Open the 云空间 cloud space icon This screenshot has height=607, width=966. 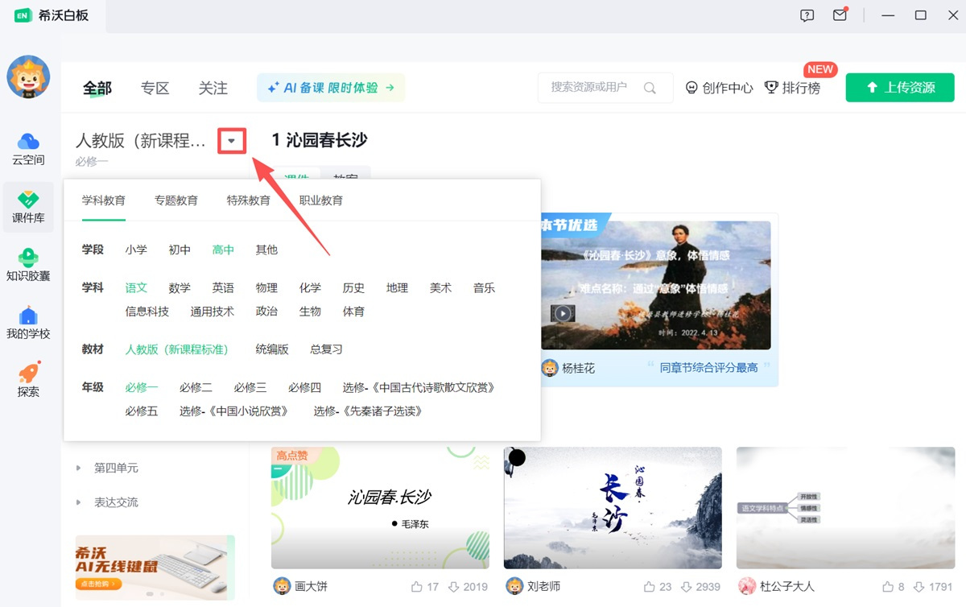(28, 142)
